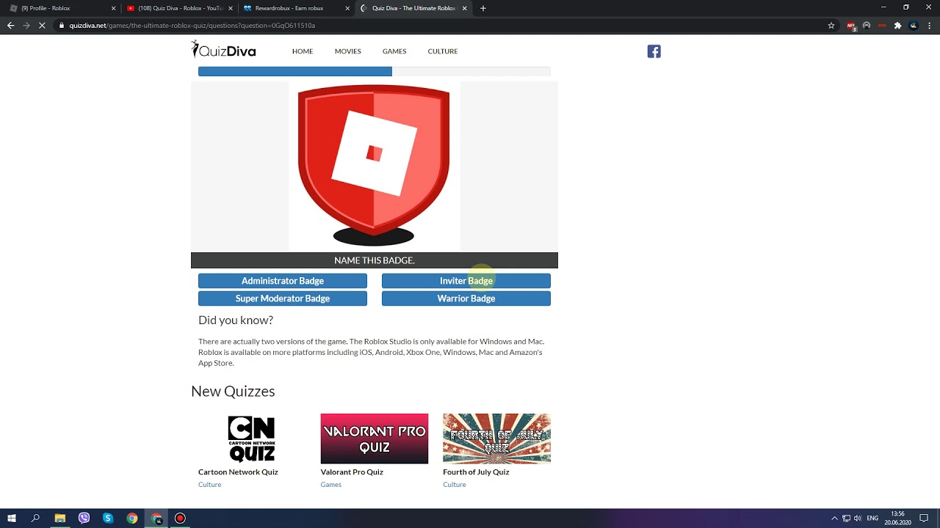Image resolution: width=940 pixels, height=528 pixels.
Task: Open the Fourth of July Quiz thumbnail
Action: click(496, 439)
